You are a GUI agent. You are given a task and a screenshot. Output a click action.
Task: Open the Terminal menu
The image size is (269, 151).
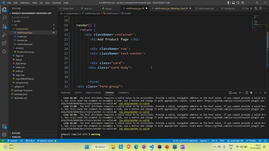click(56, 3)
